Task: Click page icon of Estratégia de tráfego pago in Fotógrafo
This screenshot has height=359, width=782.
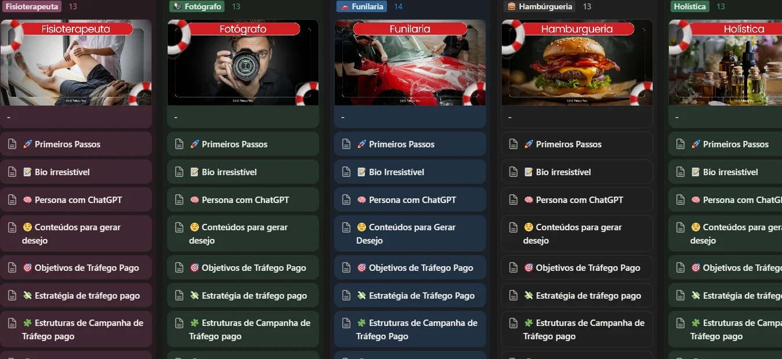Action: coord(179,296)
